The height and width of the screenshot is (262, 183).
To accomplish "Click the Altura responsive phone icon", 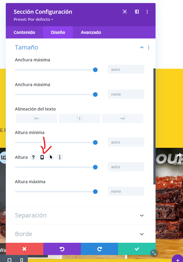I will pyautogui.click(x=42, y=157).
